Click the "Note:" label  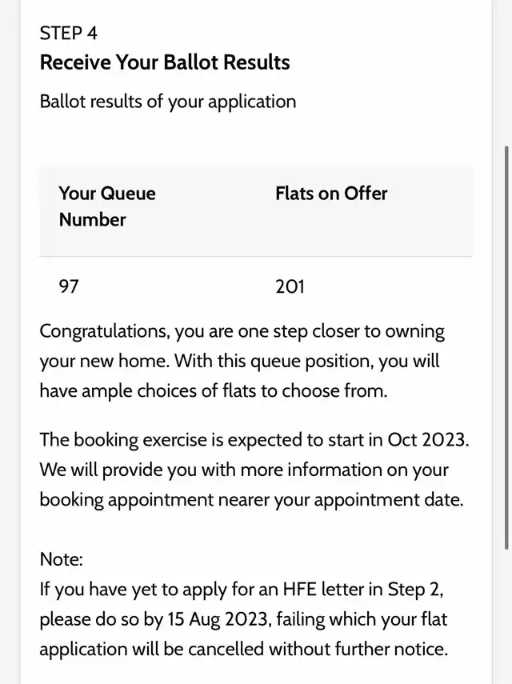click(x=62, y=559)
